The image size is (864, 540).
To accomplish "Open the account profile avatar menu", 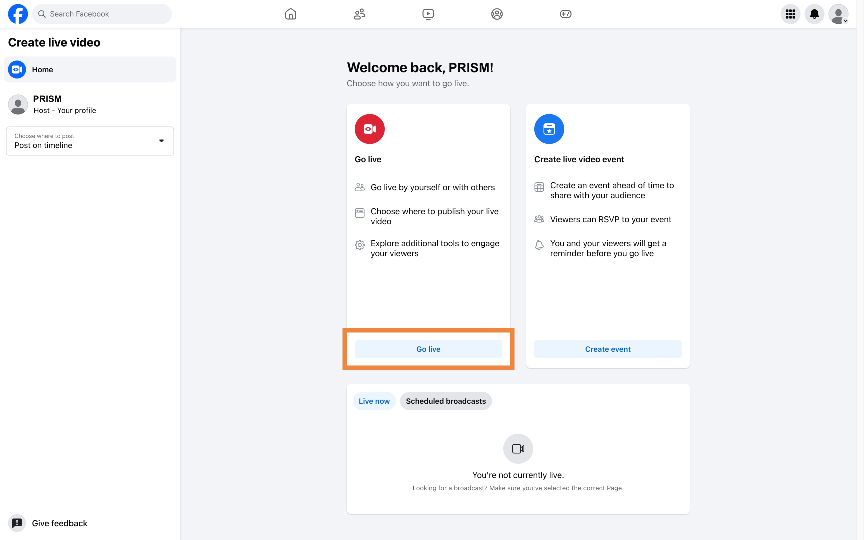I will (838, 14).
